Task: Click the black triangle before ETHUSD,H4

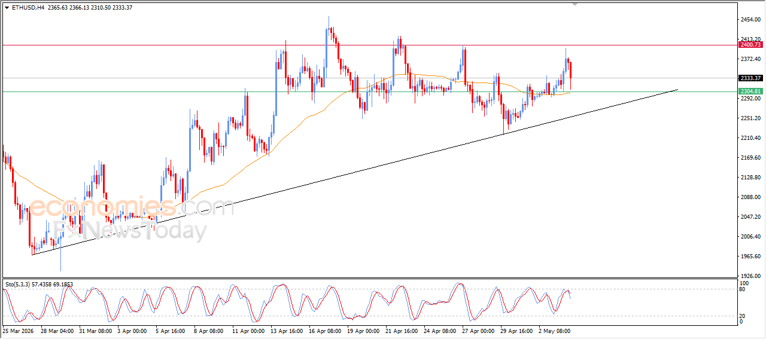Action: pos(7,8)
